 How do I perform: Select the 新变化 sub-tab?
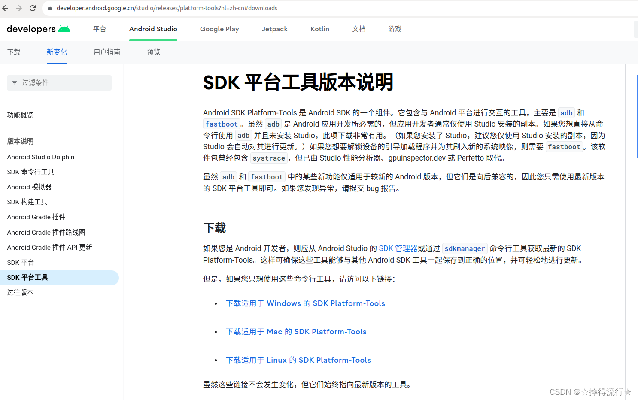tap(57, 52)
